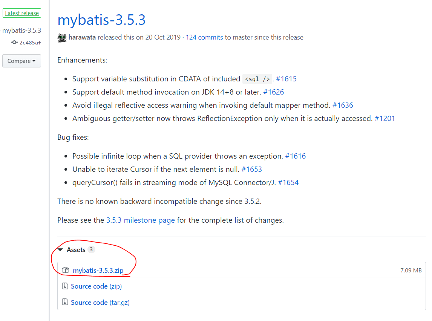
Task: Open issue #1654
Action: click(x=288, y=182)
